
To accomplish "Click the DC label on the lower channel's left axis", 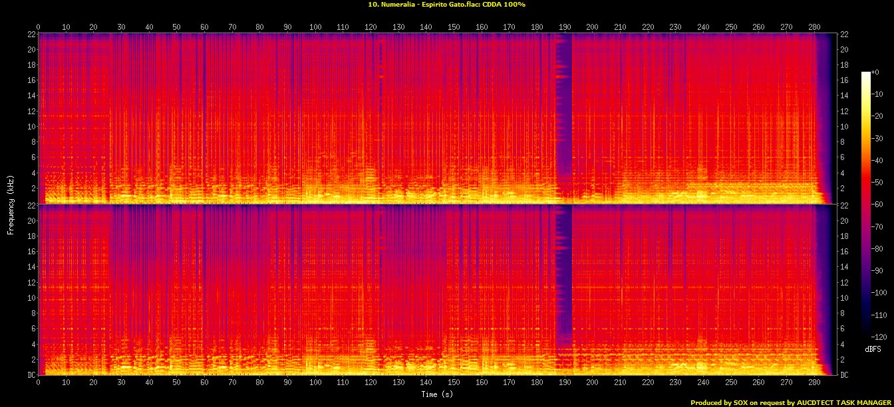I will [31, 375].
